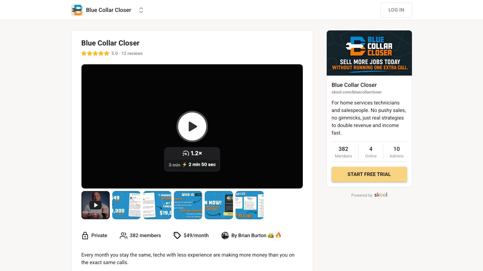Click the five-star rating stars
The image size is (483, 271).
(x=95, y=53)
